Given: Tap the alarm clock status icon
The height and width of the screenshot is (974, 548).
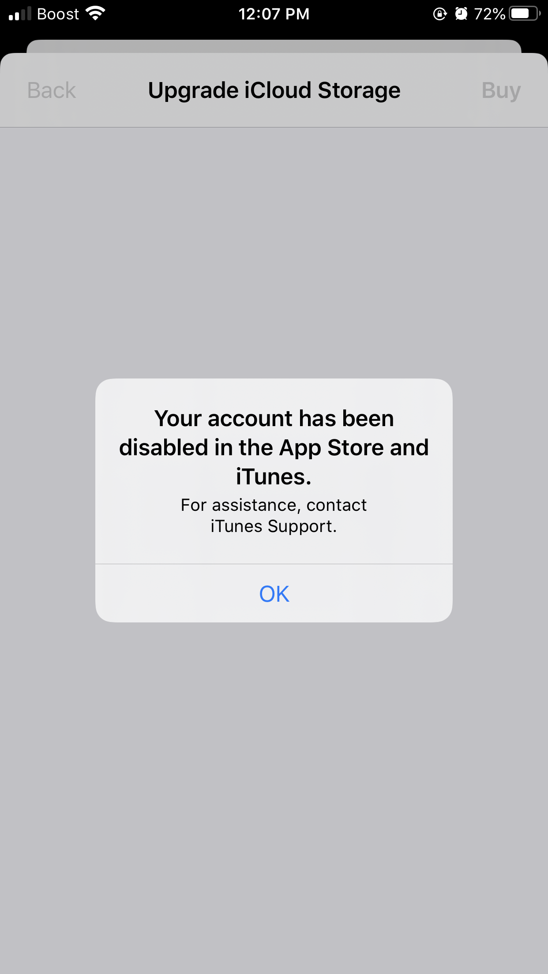Looking at the screenshot, I should (x=461, y=14).
